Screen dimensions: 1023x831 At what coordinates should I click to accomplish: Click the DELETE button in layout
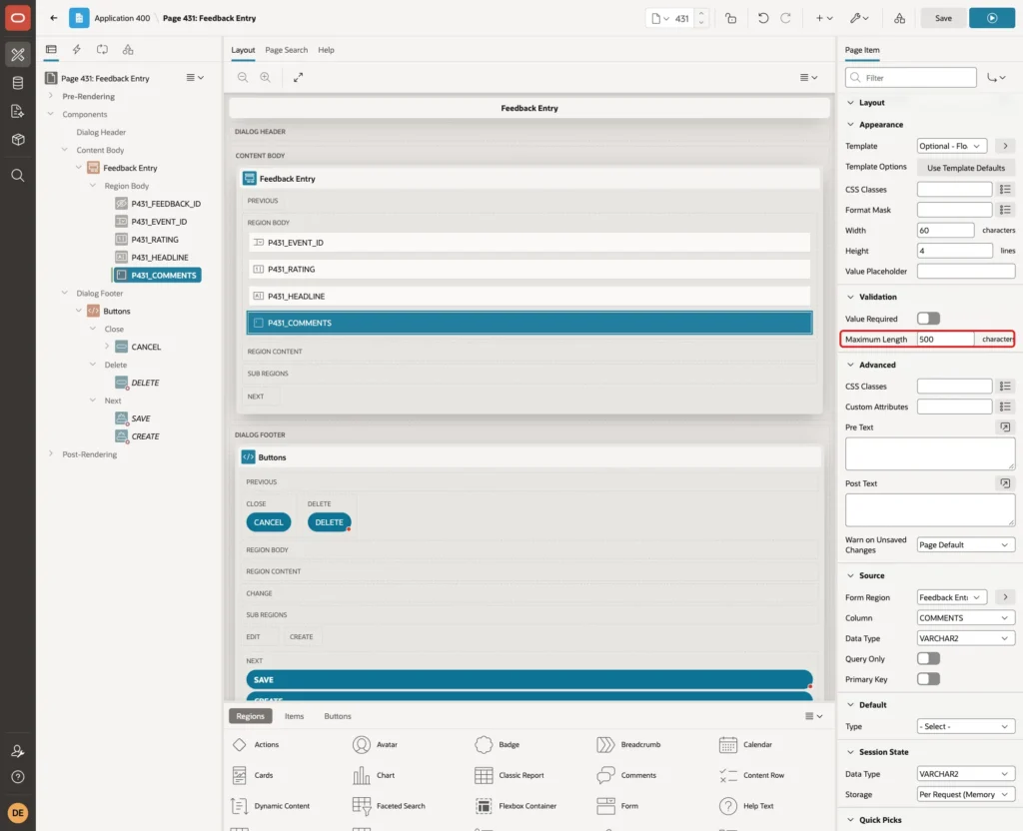pos(329,522)
